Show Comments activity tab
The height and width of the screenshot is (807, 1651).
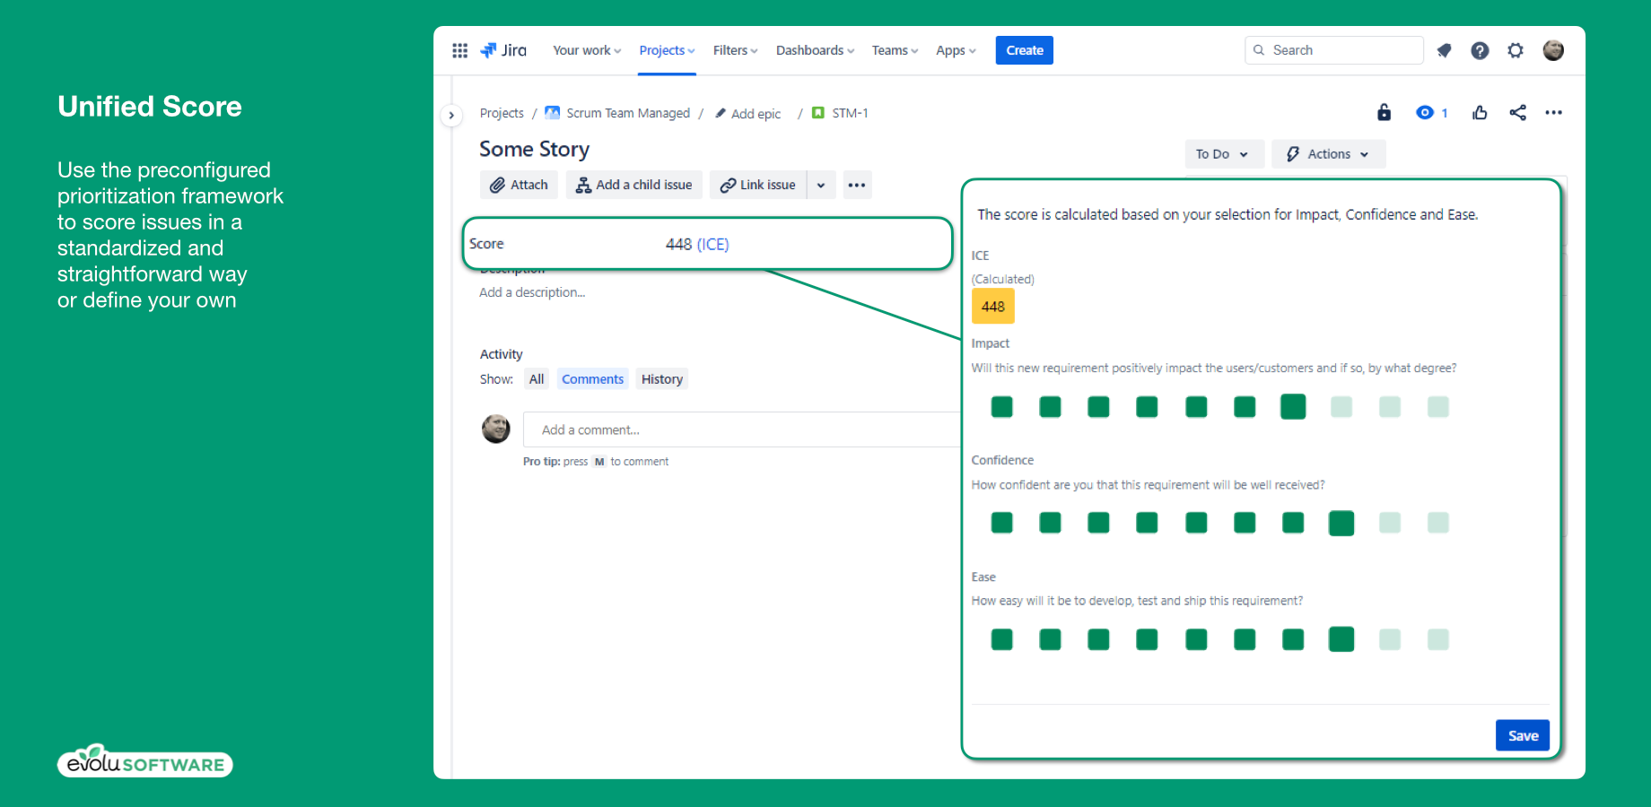[592, 379]
